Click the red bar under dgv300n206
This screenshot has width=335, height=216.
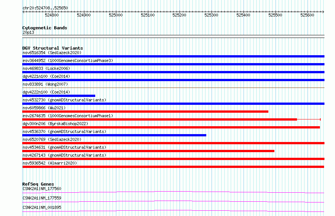(171, 127)
